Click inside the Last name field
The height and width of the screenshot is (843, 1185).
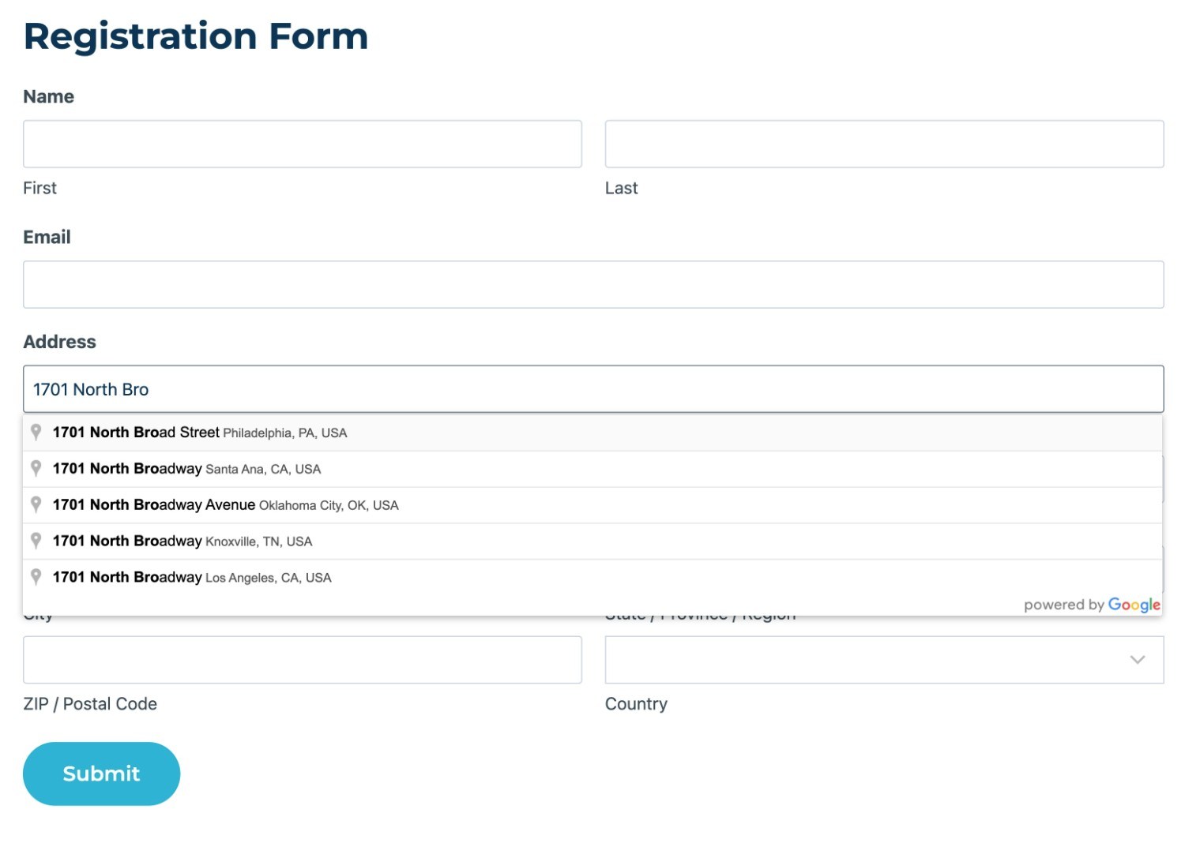pos(885,144)
